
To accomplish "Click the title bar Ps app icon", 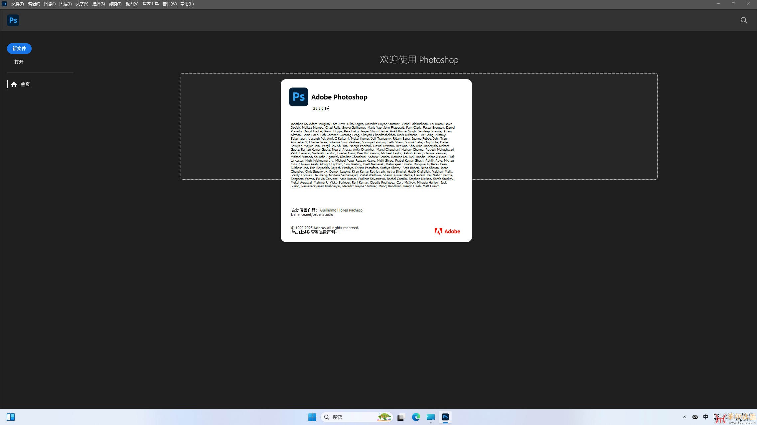I will pos(4,4).
